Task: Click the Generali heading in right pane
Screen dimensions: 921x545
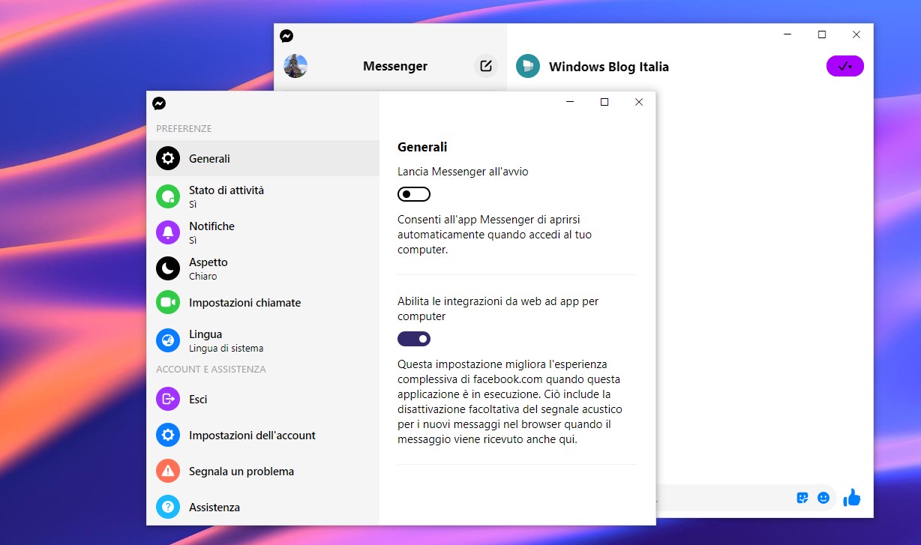Action: pyautogui.click(x=422, y=147)
